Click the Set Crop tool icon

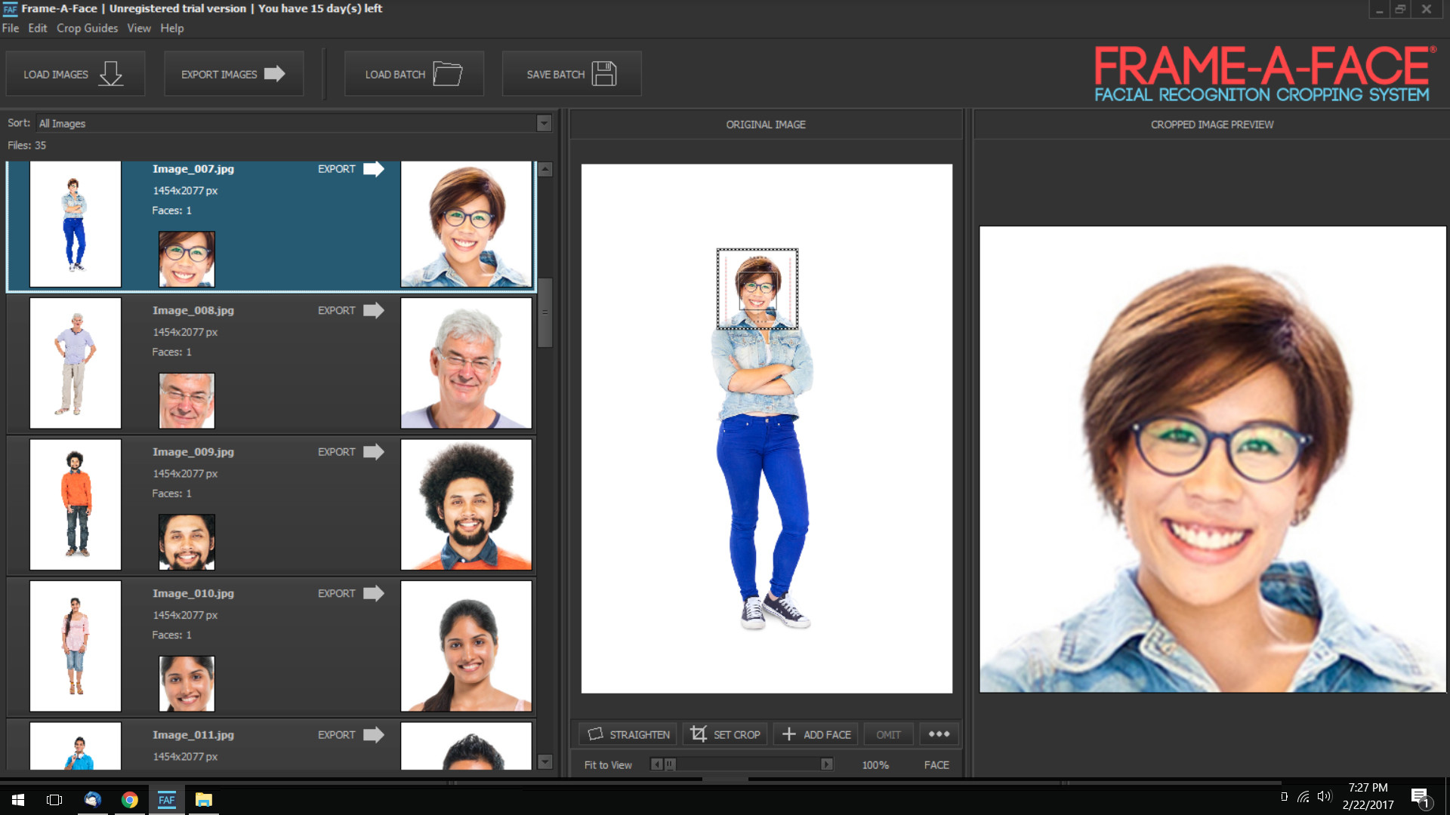pyautogui.click(x=699, y=733)
